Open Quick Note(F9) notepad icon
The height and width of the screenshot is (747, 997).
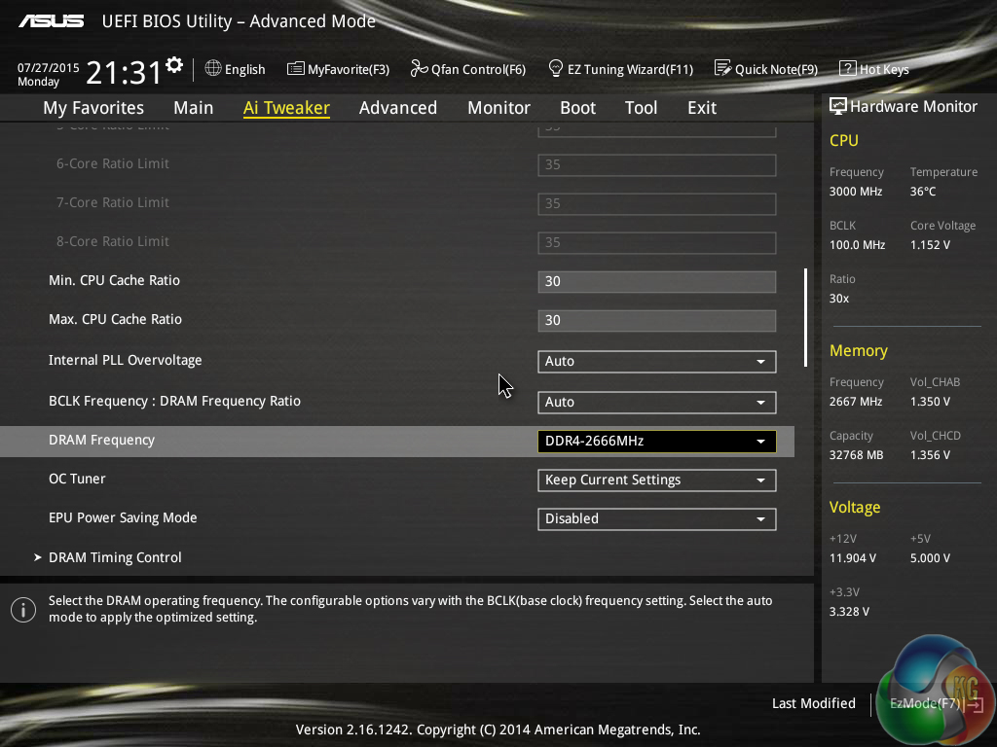coord(722,69)
